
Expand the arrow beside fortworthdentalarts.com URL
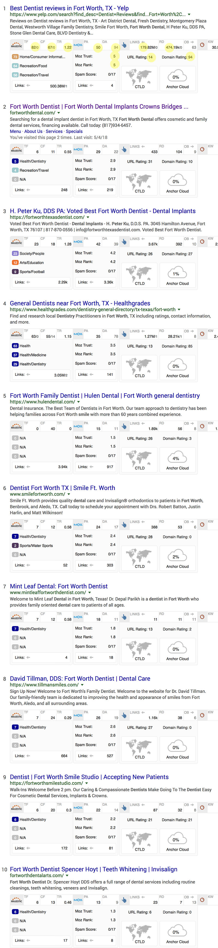click(x=67, y=876)
